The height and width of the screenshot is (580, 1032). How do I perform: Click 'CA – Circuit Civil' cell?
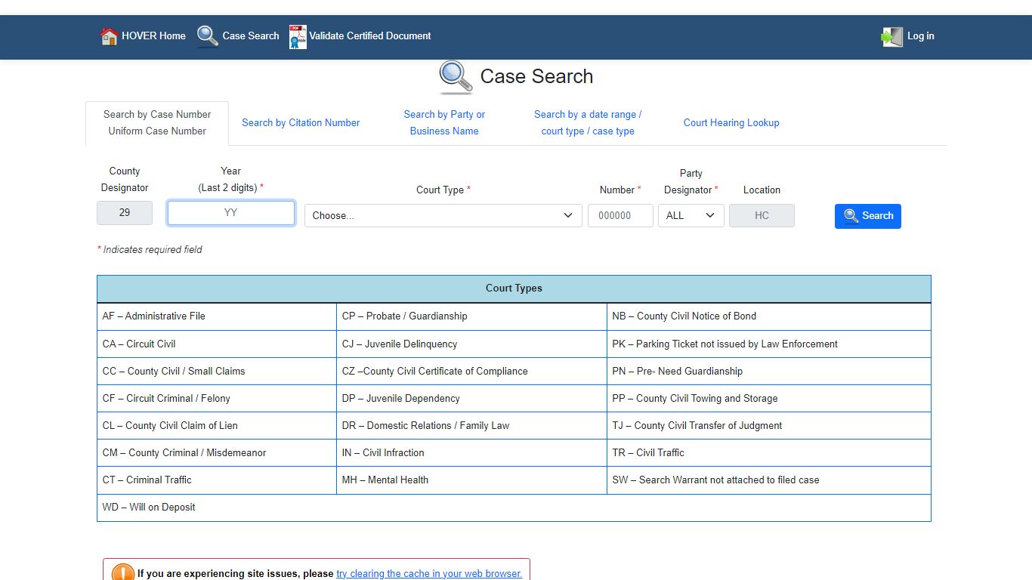point(217,344)
